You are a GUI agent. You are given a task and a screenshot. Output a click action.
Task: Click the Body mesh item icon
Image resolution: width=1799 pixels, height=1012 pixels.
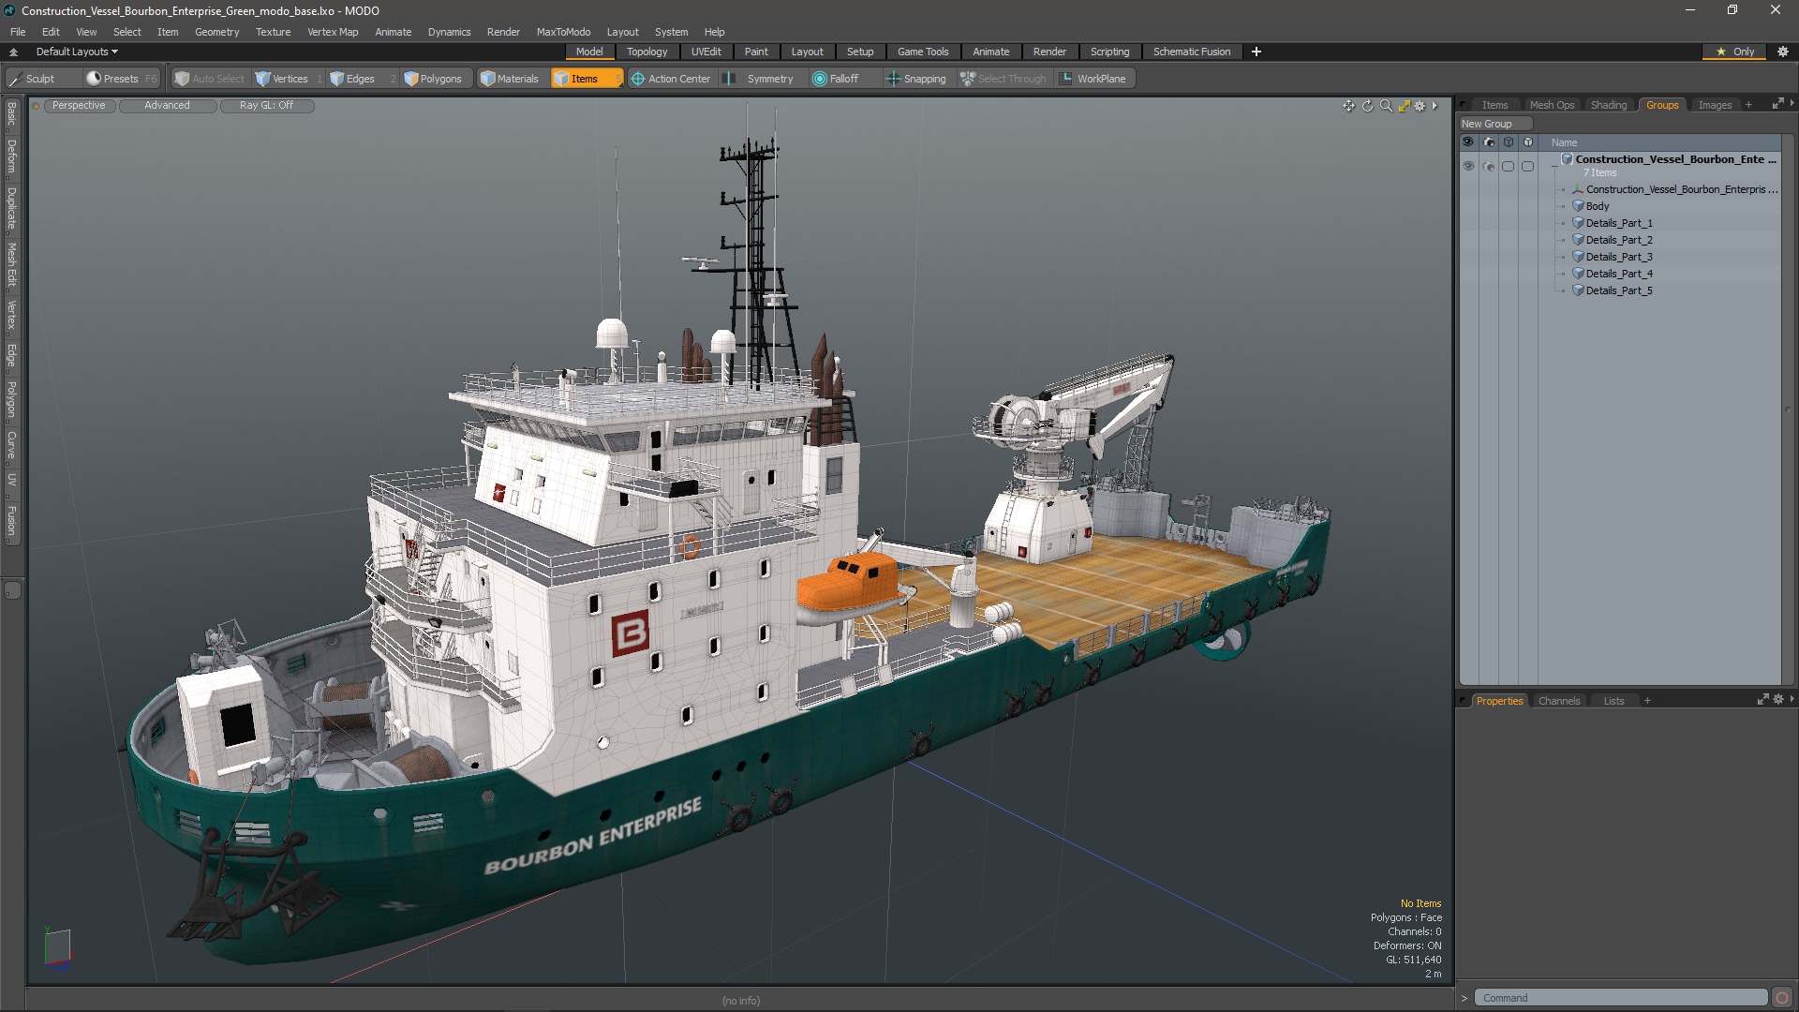1578,206
